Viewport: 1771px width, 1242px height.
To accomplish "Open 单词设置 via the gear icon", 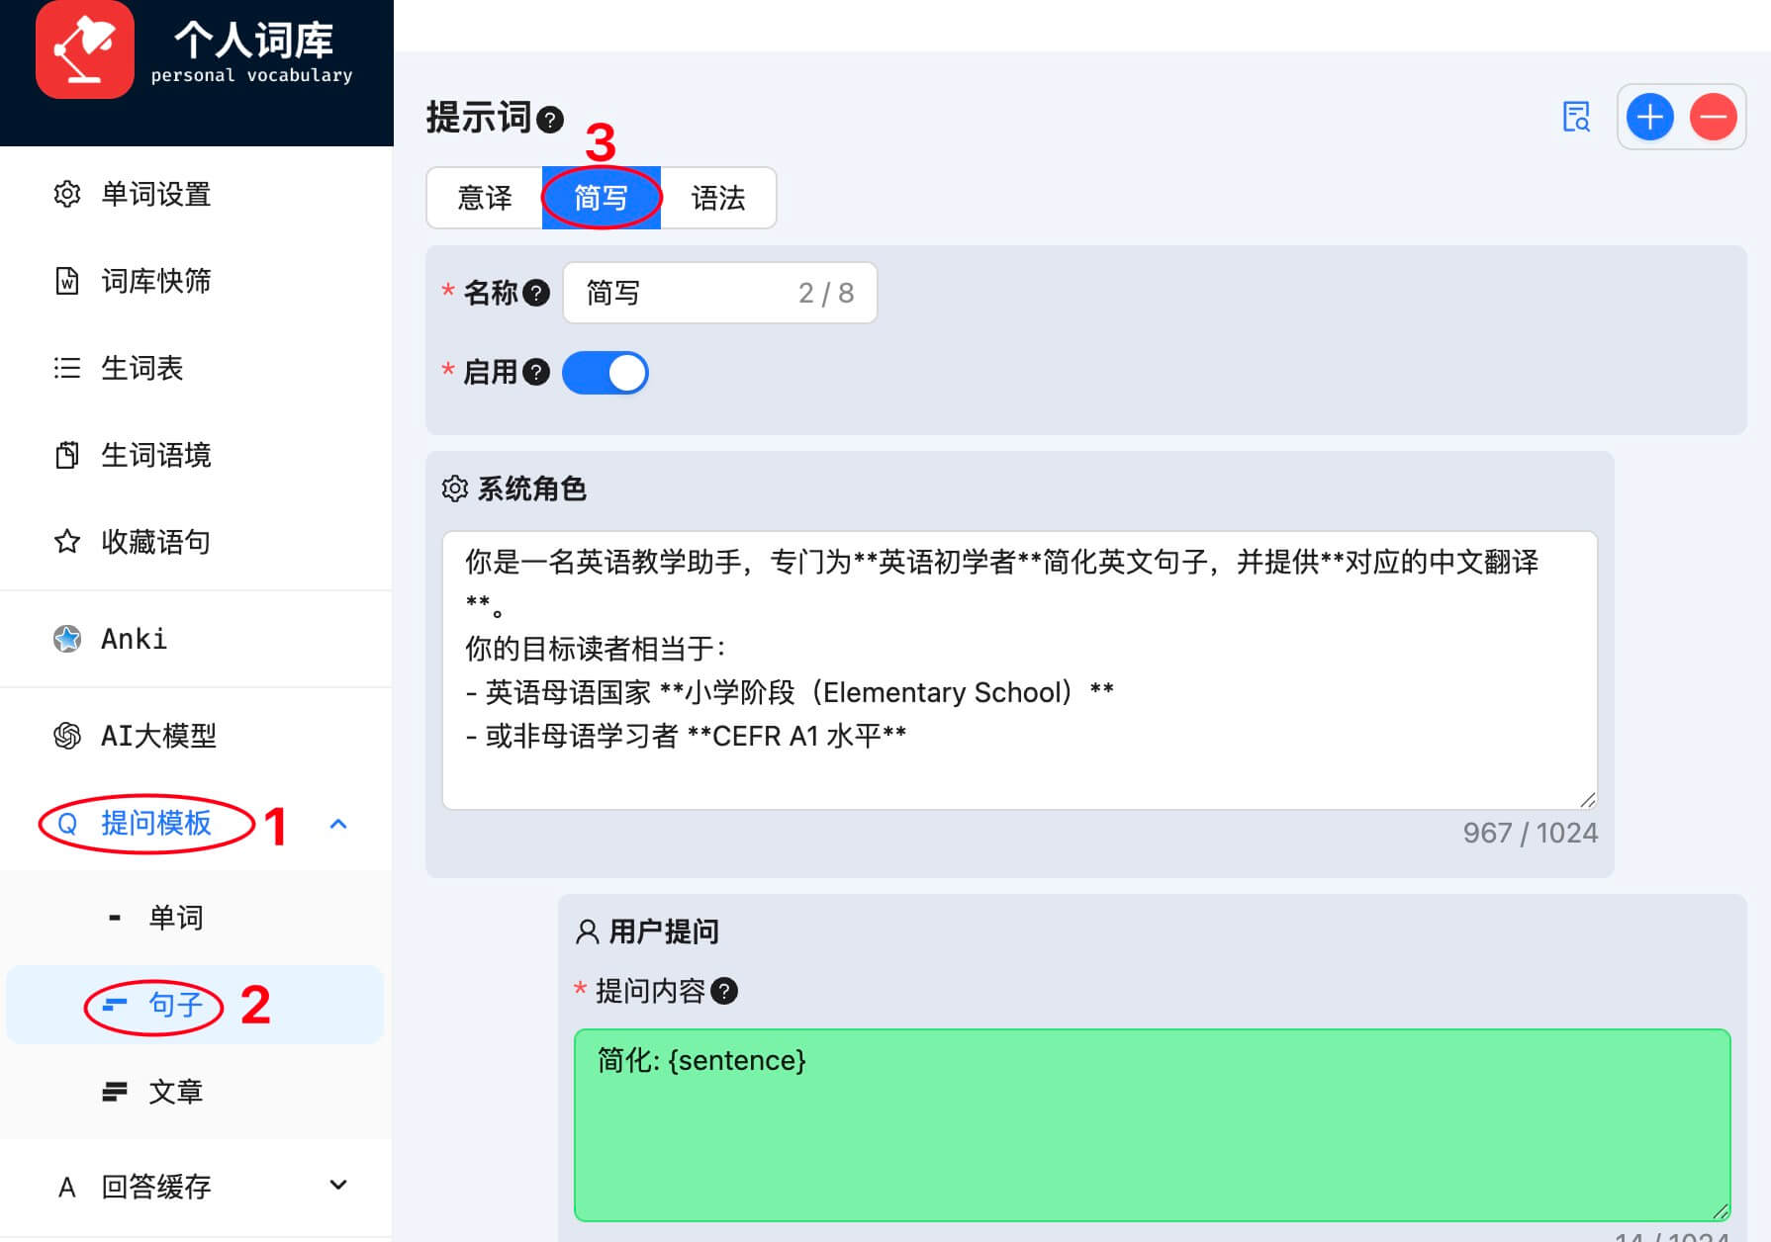I will (x=66, y=195).
